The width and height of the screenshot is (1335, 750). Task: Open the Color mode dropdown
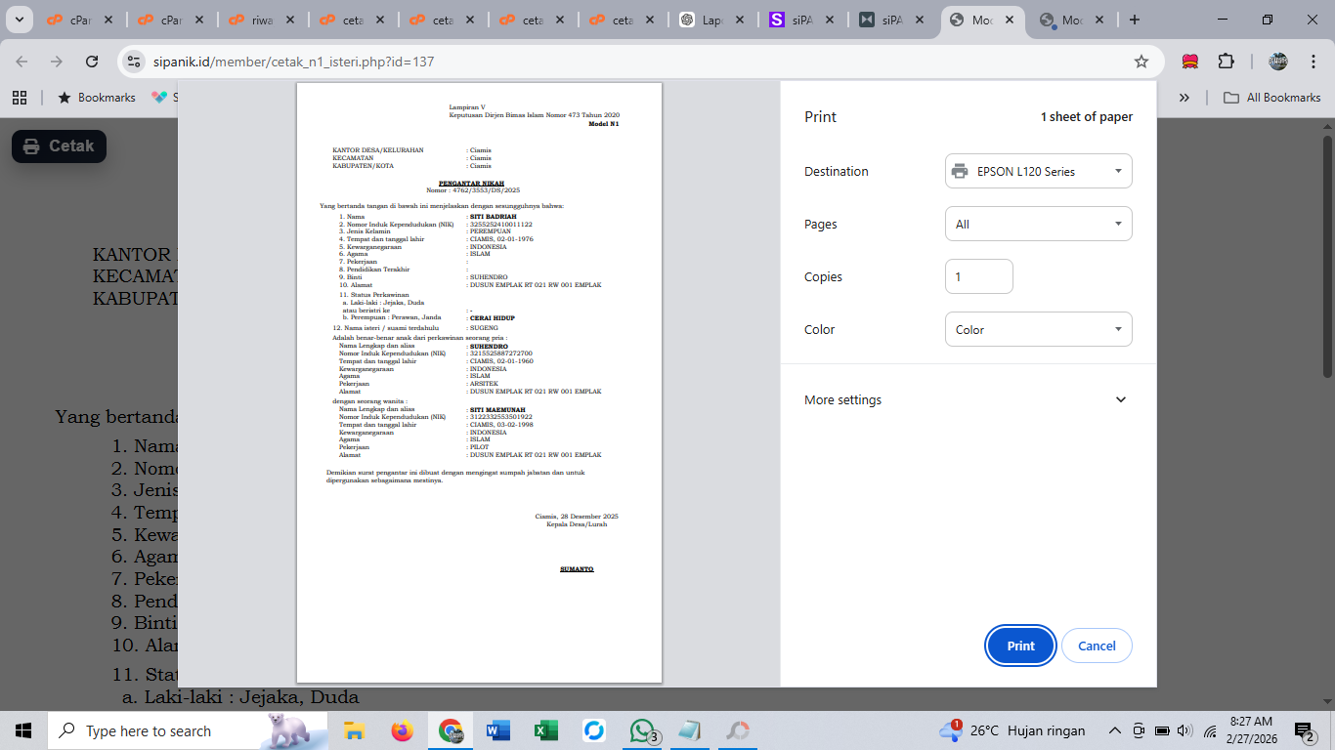1038,329
